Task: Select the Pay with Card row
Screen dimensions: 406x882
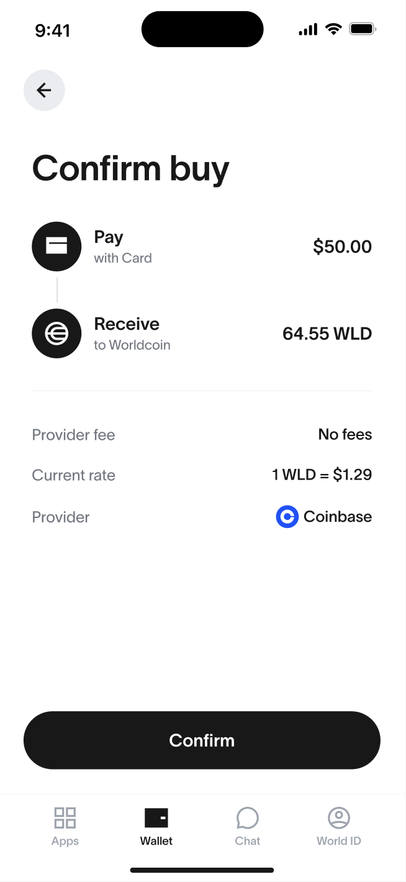Action: click(x=202, y=247)
